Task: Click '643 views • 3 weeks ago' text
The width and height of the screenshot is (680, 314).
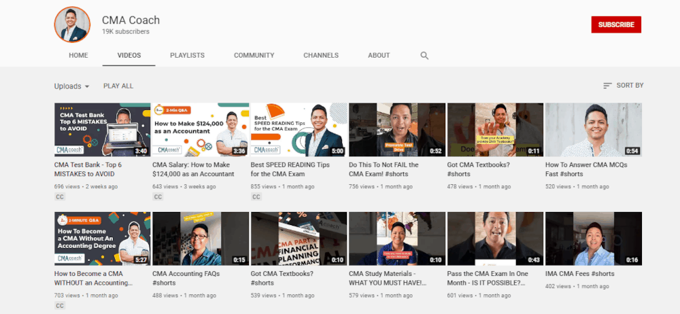Action: [x=184, y=186]
